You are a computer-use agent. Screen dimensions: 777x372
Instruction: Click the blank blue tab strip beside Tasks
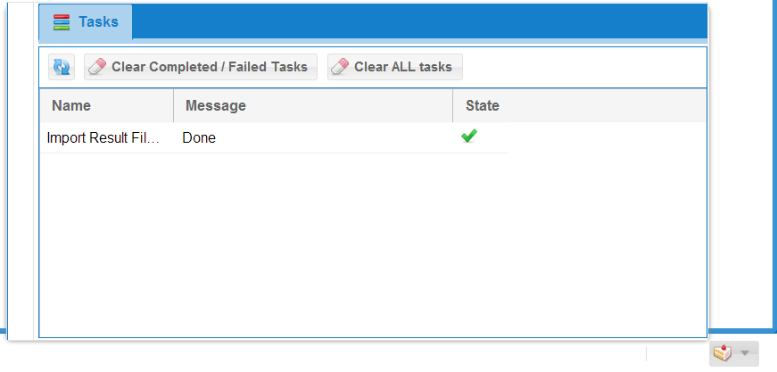419,21
